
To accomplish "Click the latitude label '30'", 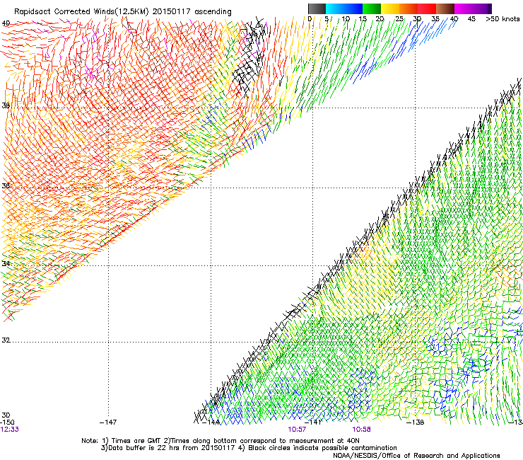I will click(6, 415).
